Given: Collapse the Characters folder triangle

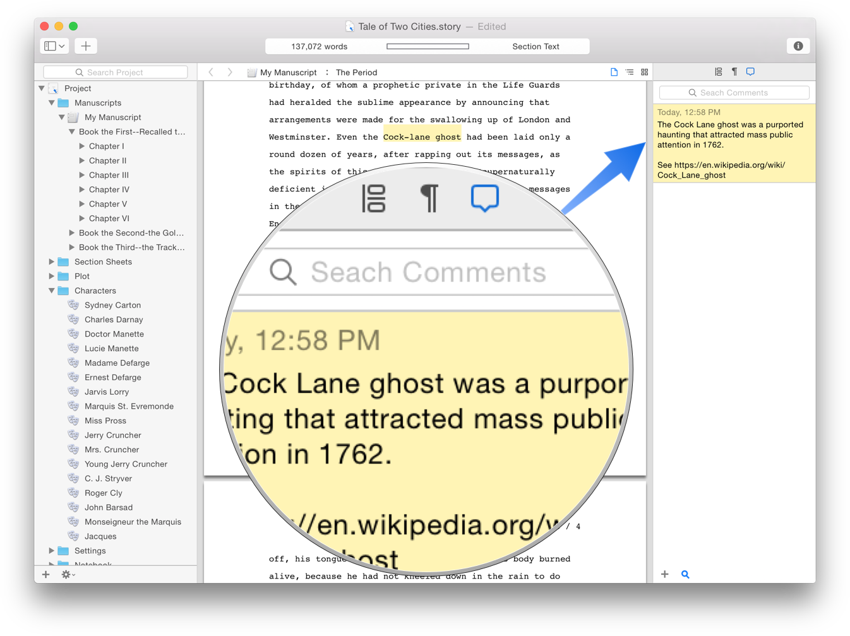Looking at the screenshot, I should [x=52, y=291].
